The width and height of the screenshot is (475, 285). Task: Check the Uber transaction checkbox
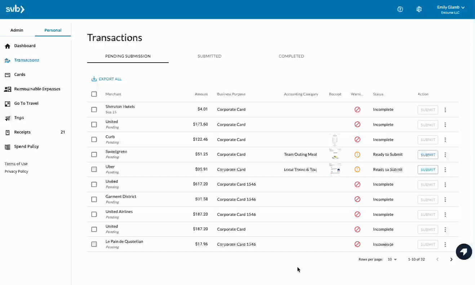[94, 169]
